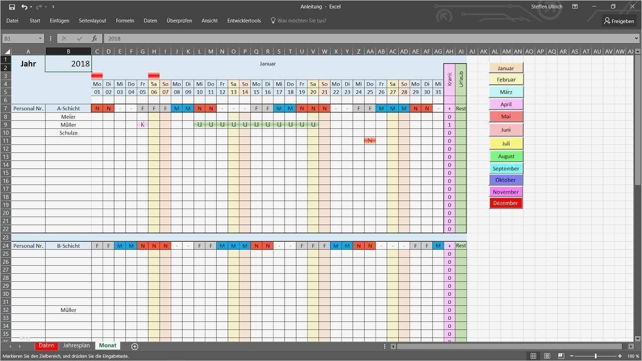Click the Juni month button
The height and width of the screenshot is (361, 642).
coord(506,130)
